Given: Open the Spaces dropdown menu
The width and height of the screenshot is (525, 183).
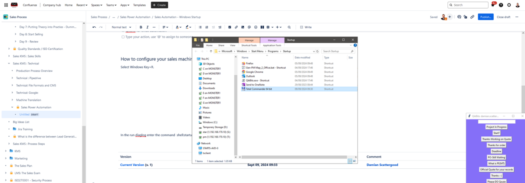Looking at the screenshot, I should pos(96,5).
